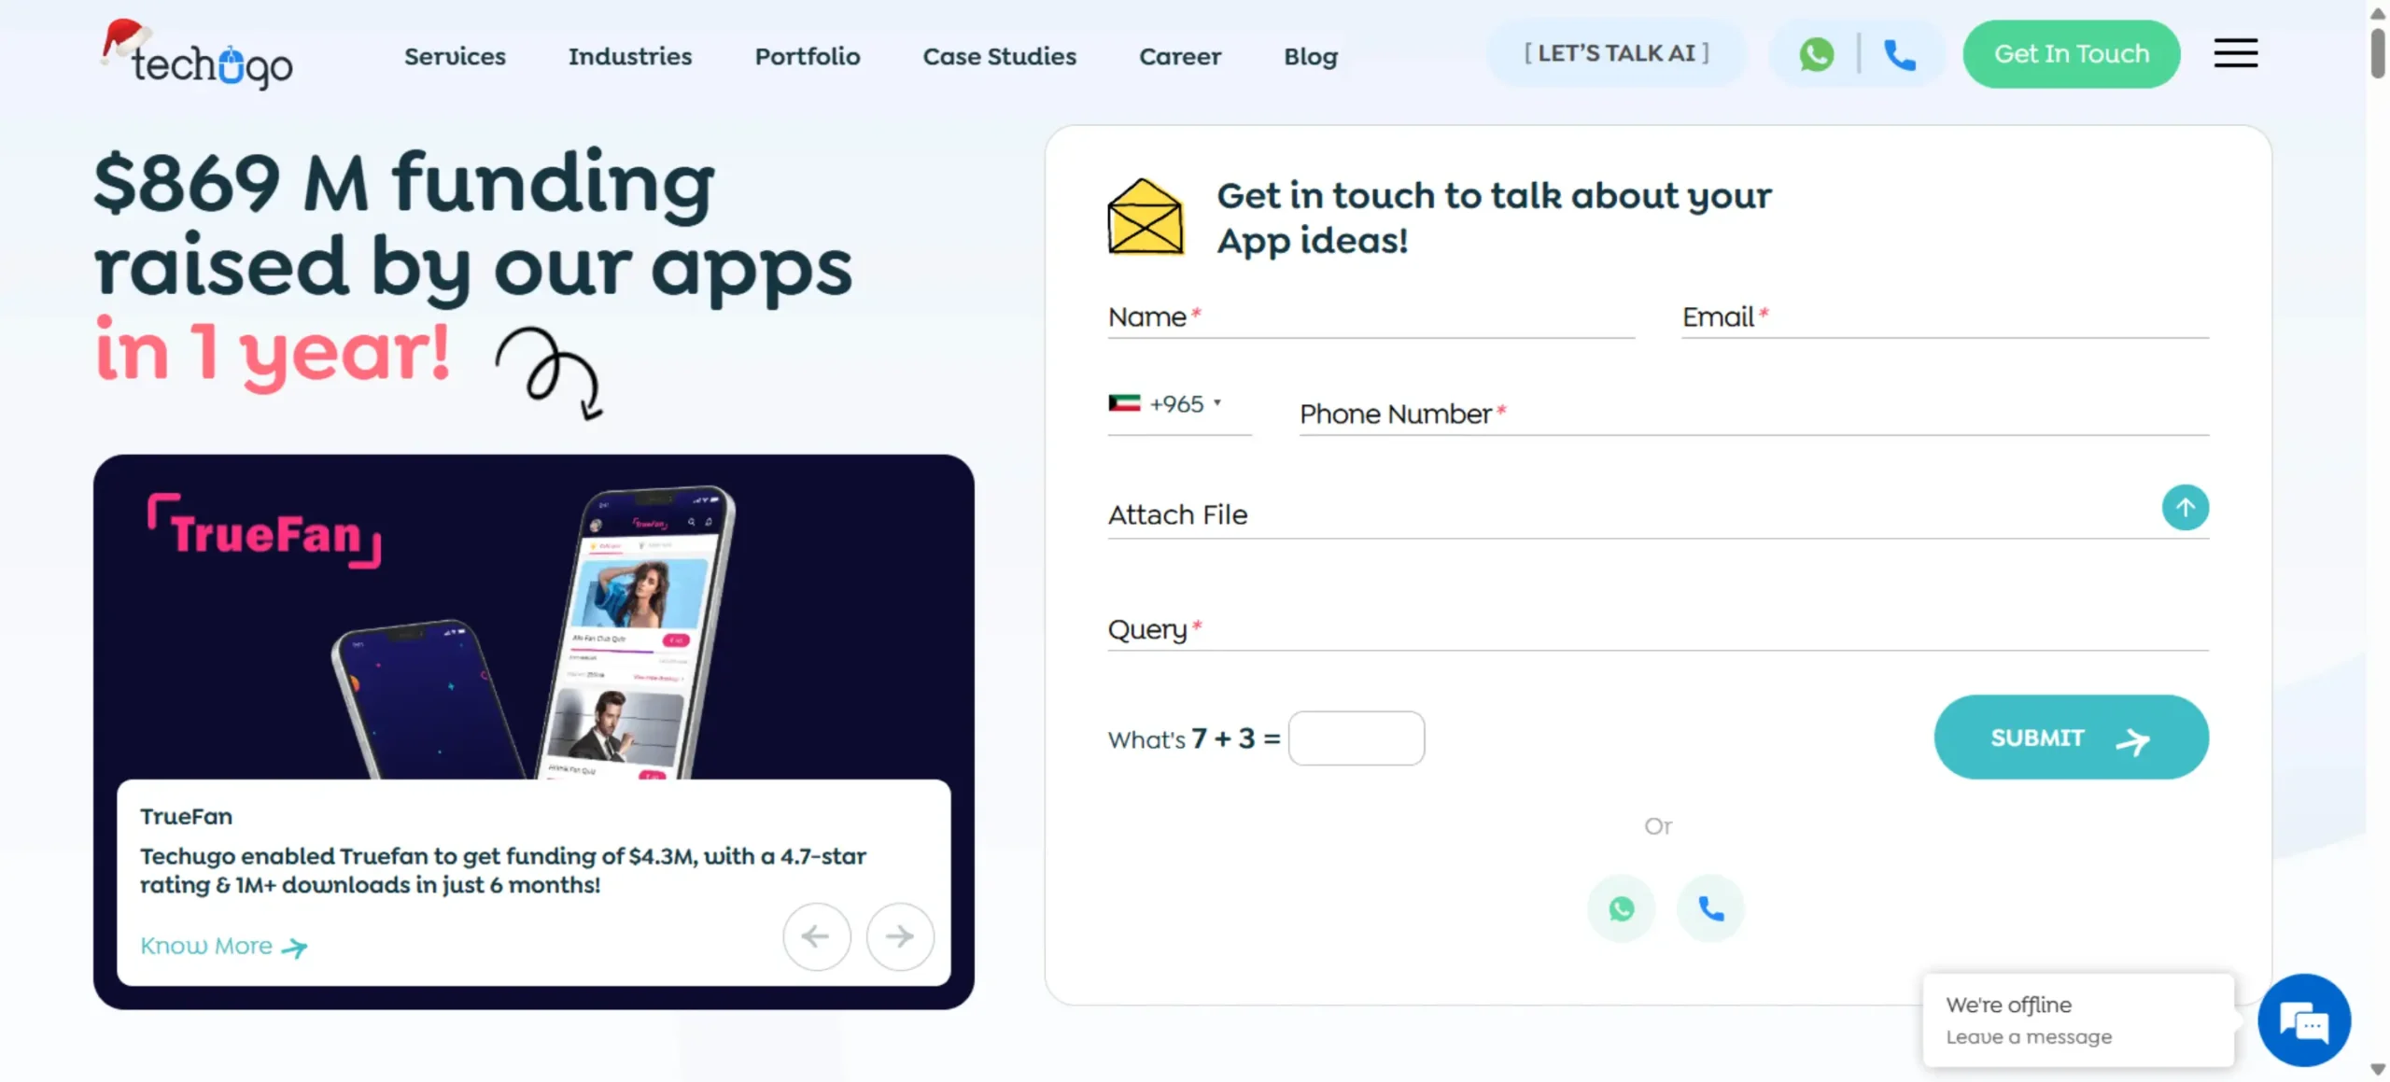
Task: Click the captcha answer input box
Action: coord(1356,738)
